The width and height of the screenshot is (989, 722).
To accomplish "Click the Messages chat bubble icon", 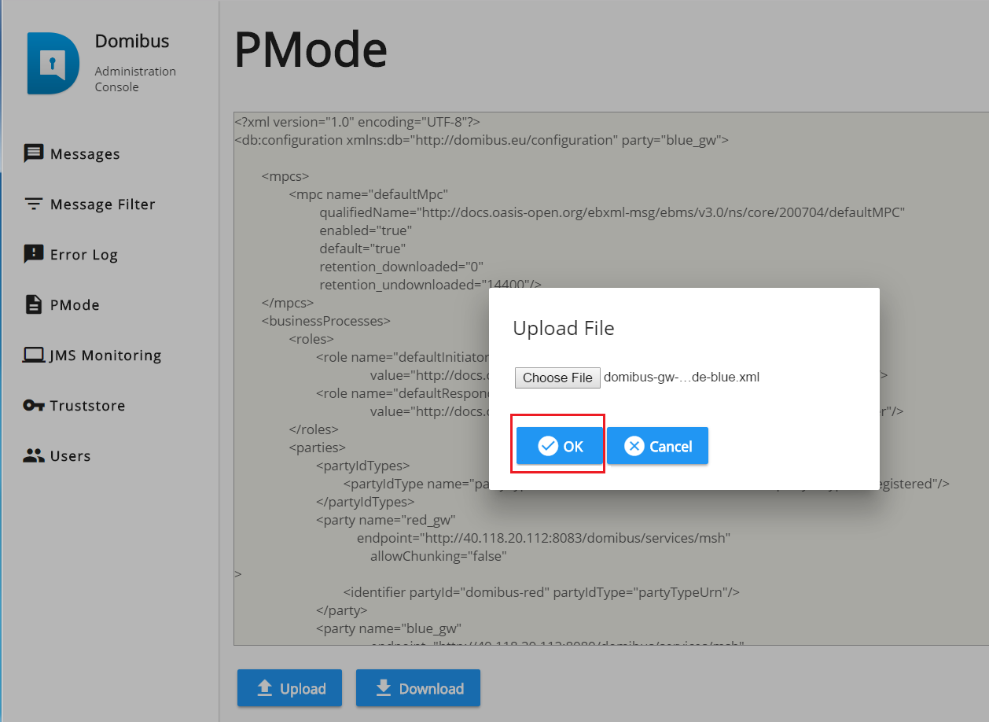I will coord(34,153).
